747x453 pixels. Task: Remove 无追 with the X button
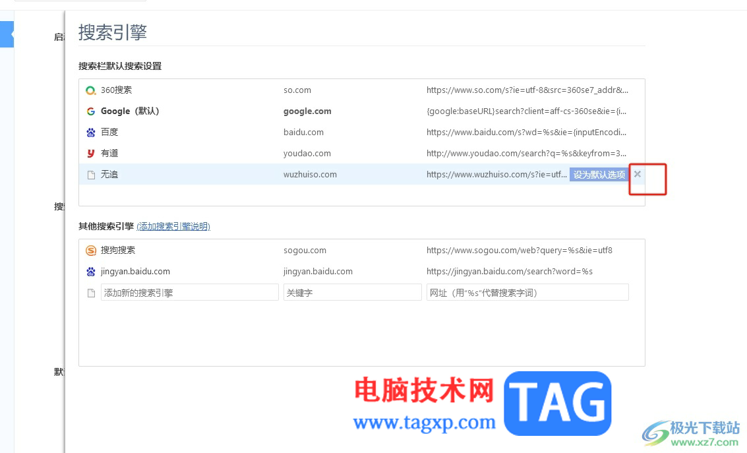[638, 174]
